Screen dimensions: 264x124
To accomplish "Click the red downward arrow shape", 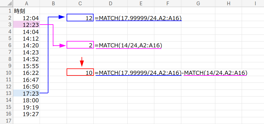I will (x=82, y=62).
